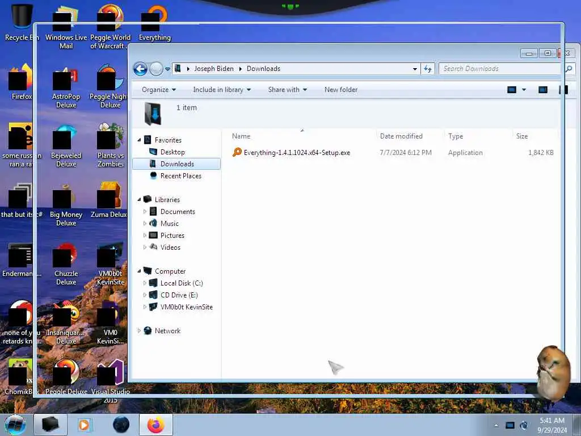The width and height of the screenshot is (581, 436).
Task: Go back using the Explorer back arrow
Action: 140,69
